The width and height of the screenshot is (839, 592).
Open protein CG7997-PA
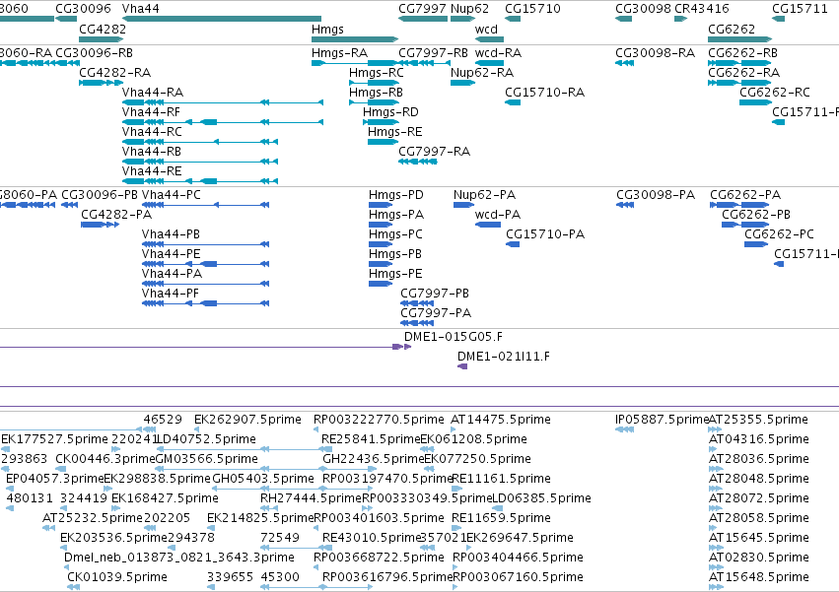point(436,313)
